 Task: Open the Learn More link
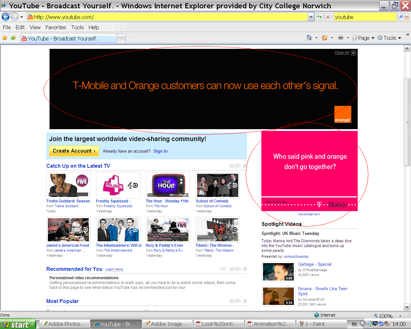coord(114,269)
